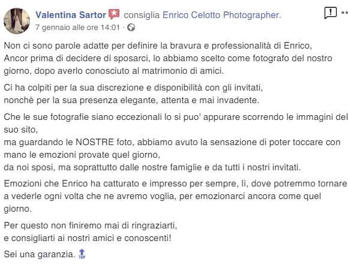
Task: Click the line starting "Non ci sono parole"
Action: pos(158,46)
